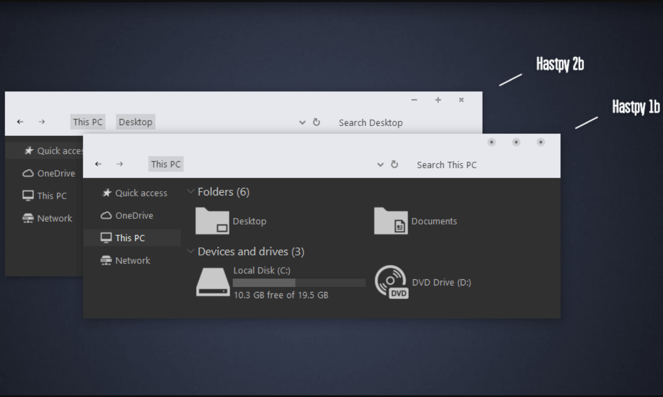Open the Documents folder icon
663x397 pixels.
click(x=391, y=221)
